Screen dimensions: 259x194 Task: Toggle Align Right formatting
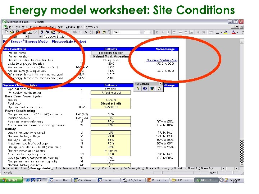186,32
